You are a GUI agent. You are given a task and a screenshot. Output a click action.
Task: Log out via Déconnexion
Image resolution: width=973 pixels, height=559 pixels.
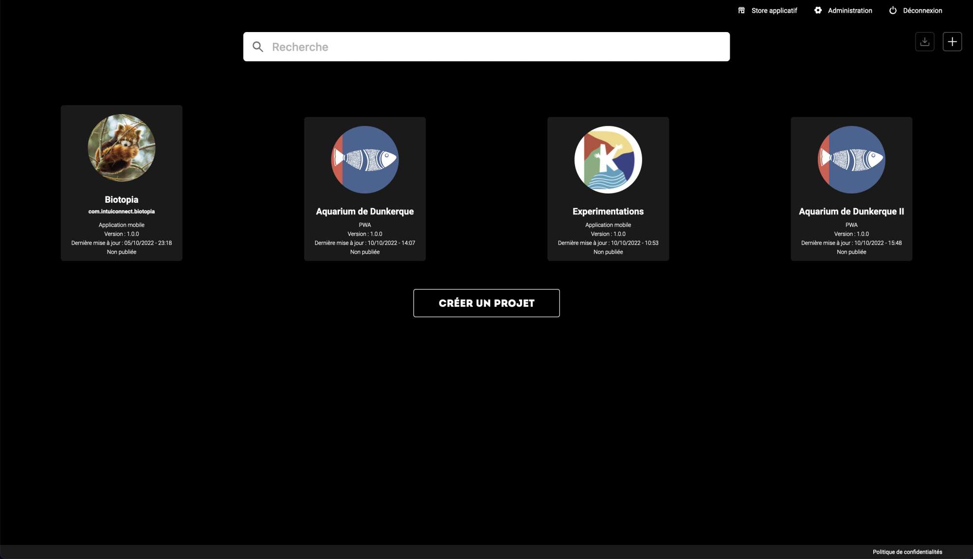922,10
